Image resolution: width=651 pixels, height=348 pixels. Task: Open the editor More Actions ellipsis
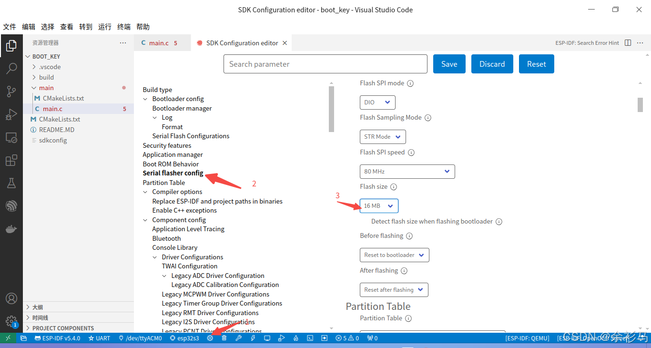[x=640, y=43]
